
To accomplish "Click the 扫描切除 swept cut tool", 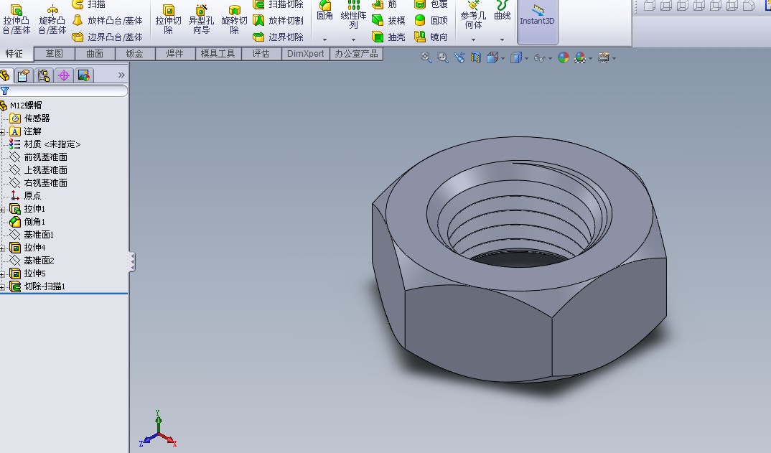I will click(x=278, y=4).
